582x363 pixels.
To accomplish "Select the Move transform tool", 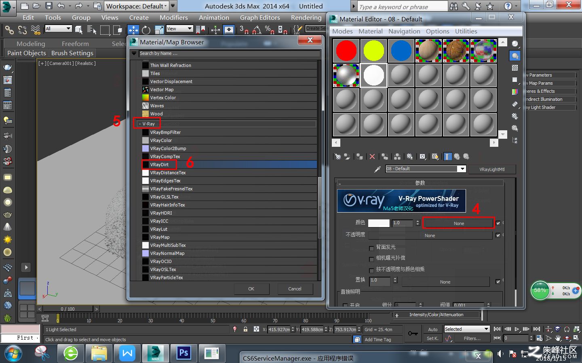I will click(133, 30).
